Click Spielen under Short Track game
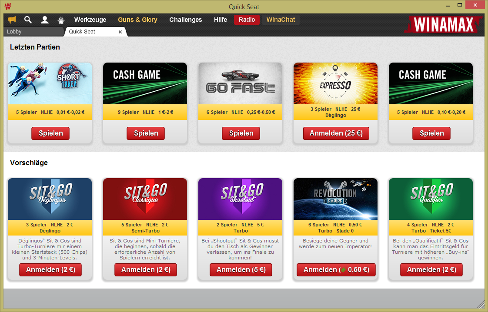The height and width of the screenshot is (312, 488). click(50, 133)
